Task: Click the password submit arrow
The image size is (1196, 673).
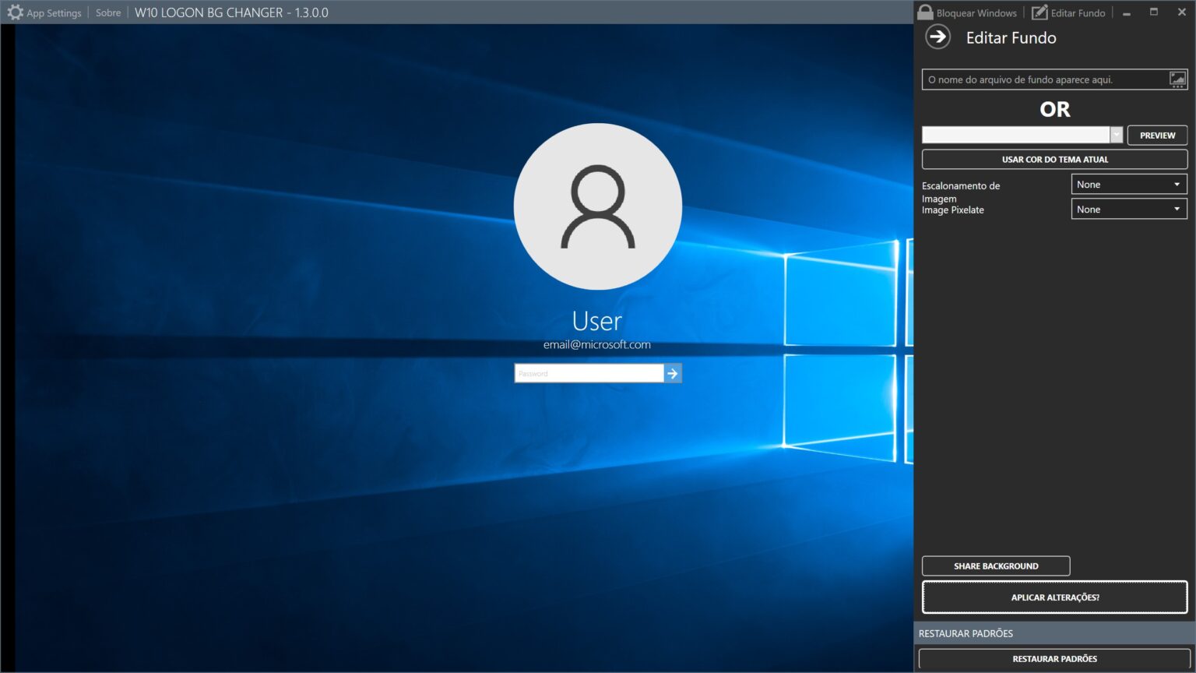Action: (x=672, y=373)
